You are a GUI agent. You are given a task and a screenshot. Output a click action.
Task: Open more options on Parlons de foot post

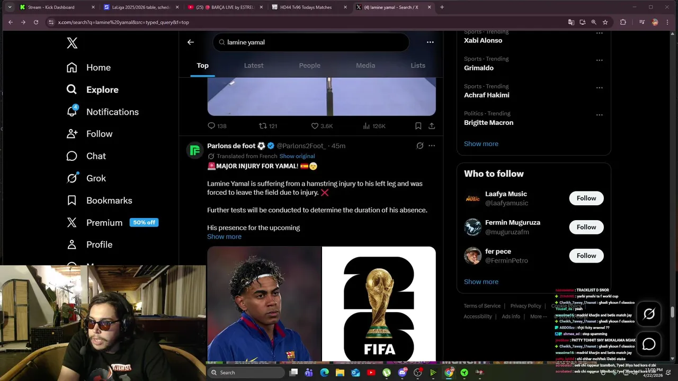click(x=432, y=146)
